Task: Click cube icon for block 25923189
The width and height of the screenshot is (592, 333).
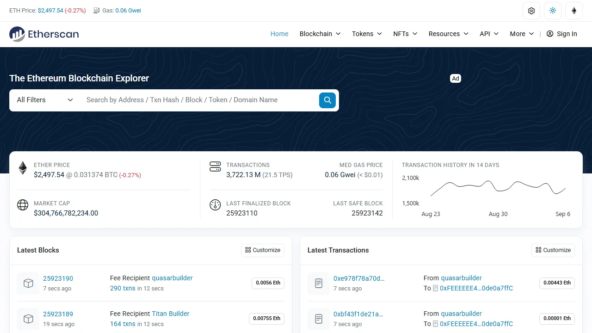Action: point(28,319)
